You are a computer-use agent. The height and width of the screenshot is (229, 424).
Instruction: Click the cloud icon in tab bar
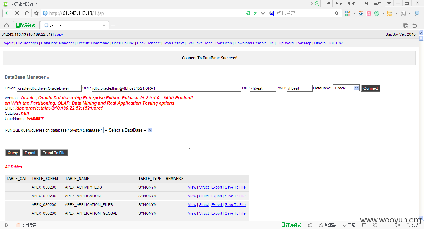coord(6,25)
